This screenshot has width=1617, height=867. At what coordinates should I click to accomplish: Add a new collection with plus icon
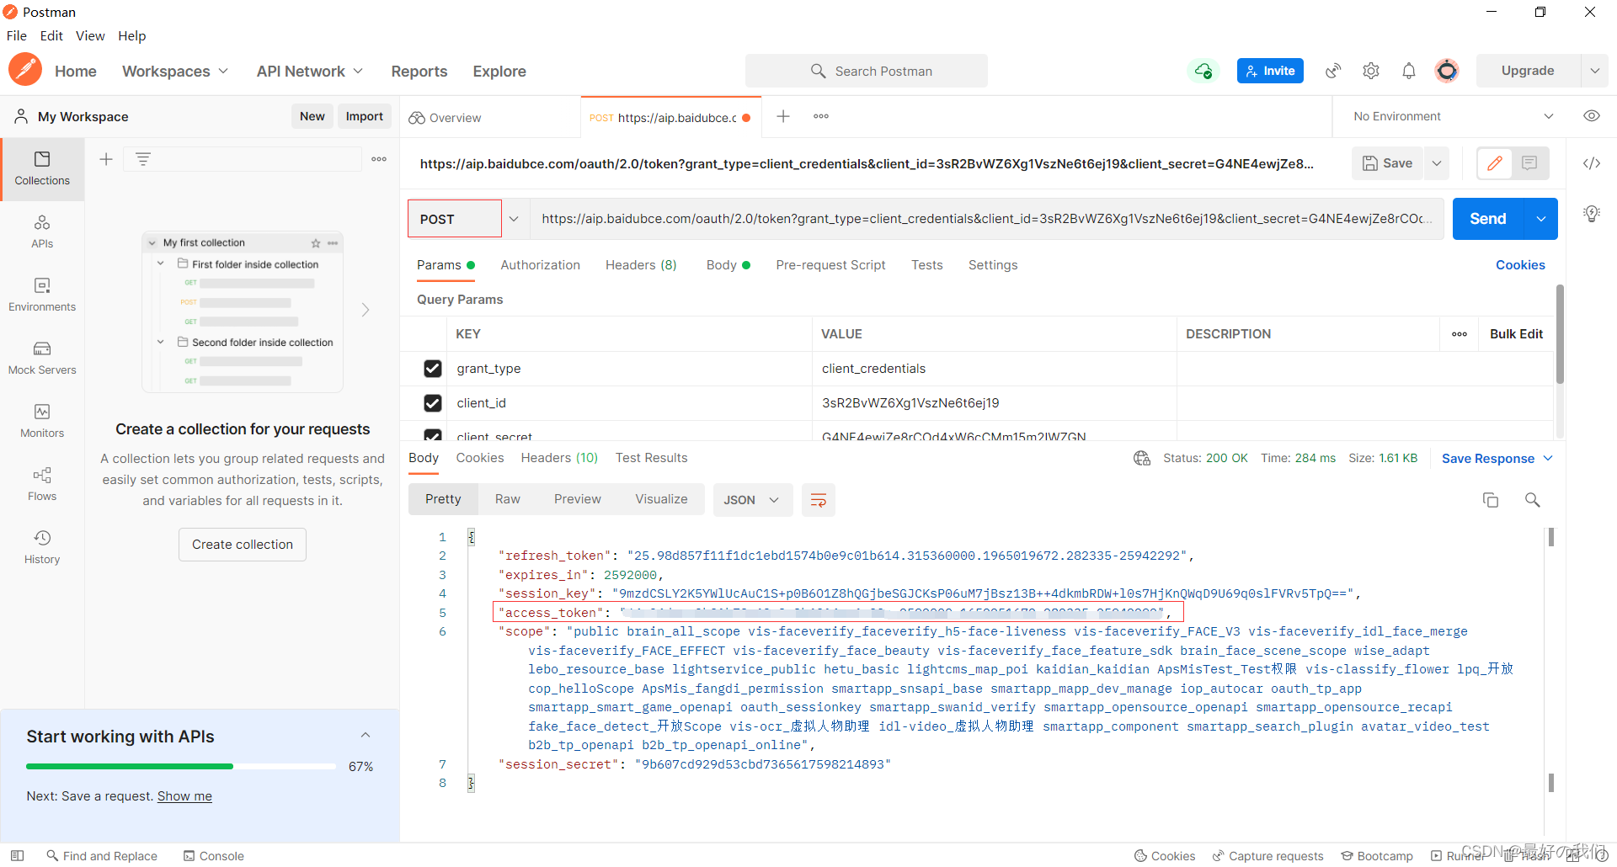click(106, 159)
